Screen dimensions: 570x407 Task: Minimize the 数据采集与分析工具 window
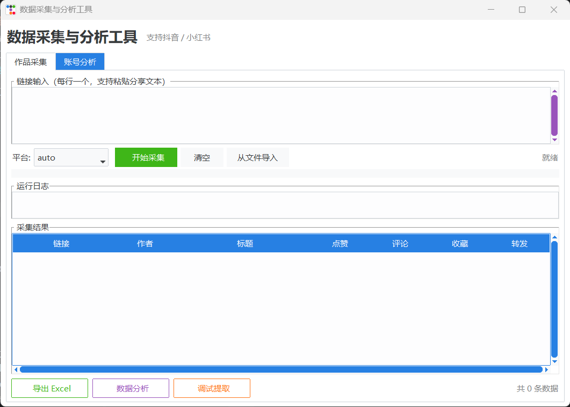pos(491,10)
